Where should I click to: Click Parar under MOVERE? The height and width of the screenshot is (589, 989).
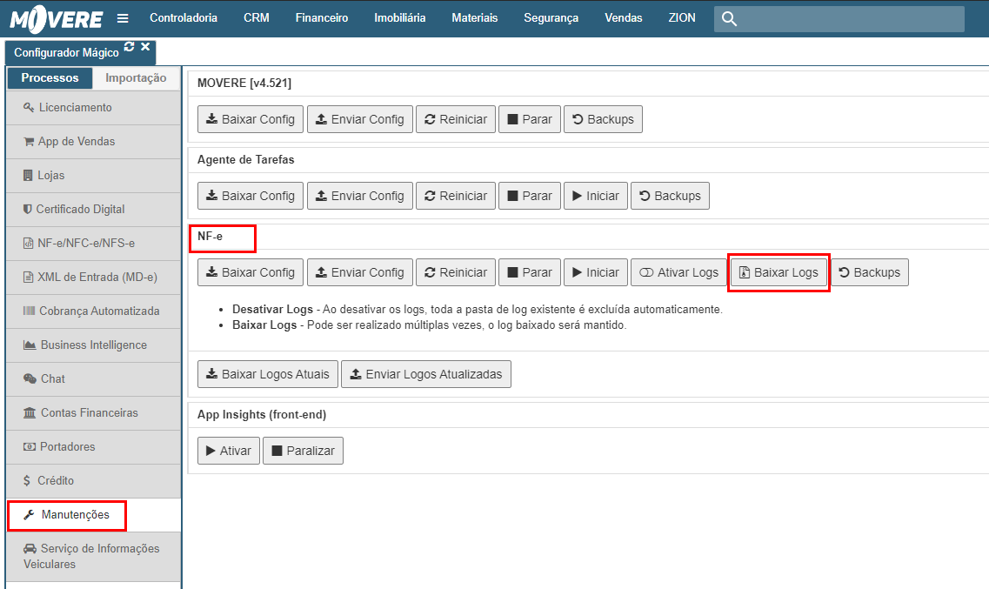530,119
